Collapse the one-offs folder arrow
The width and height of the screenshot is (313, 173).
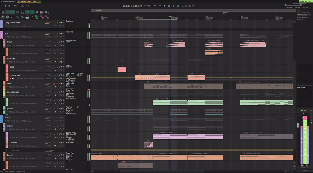[4, 57]
